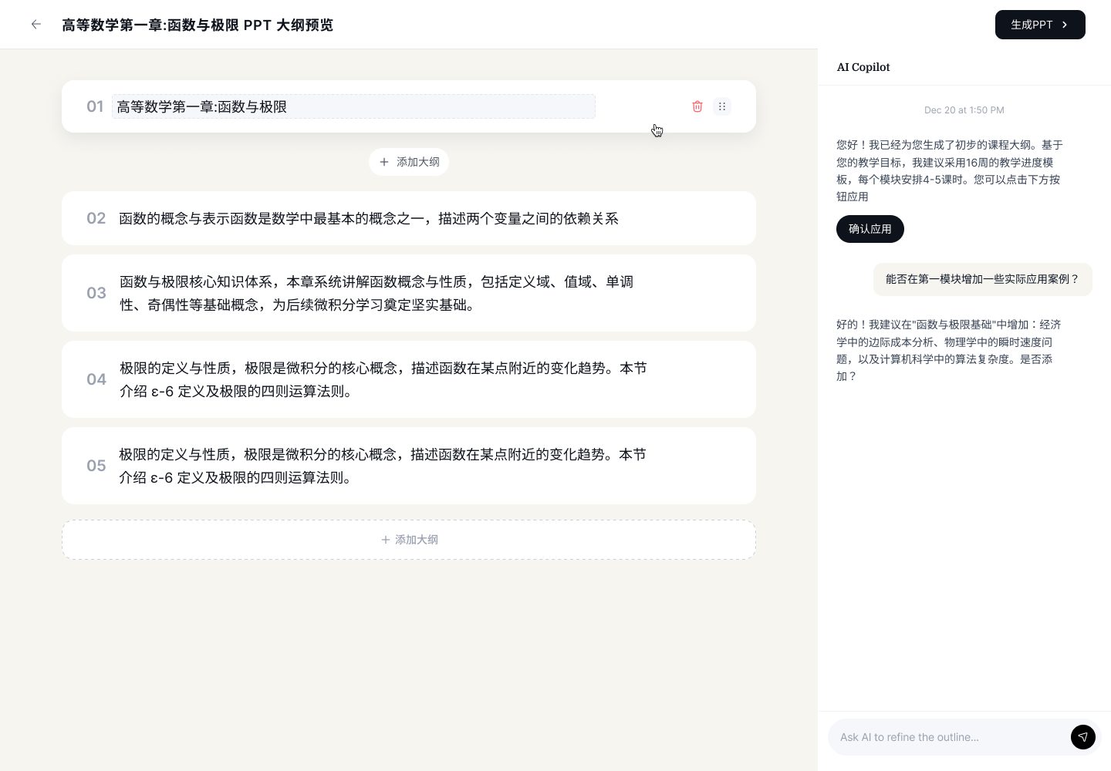Delete outline item 01 with trash icon
This screenshot has height=771, width=1111.
697,106
